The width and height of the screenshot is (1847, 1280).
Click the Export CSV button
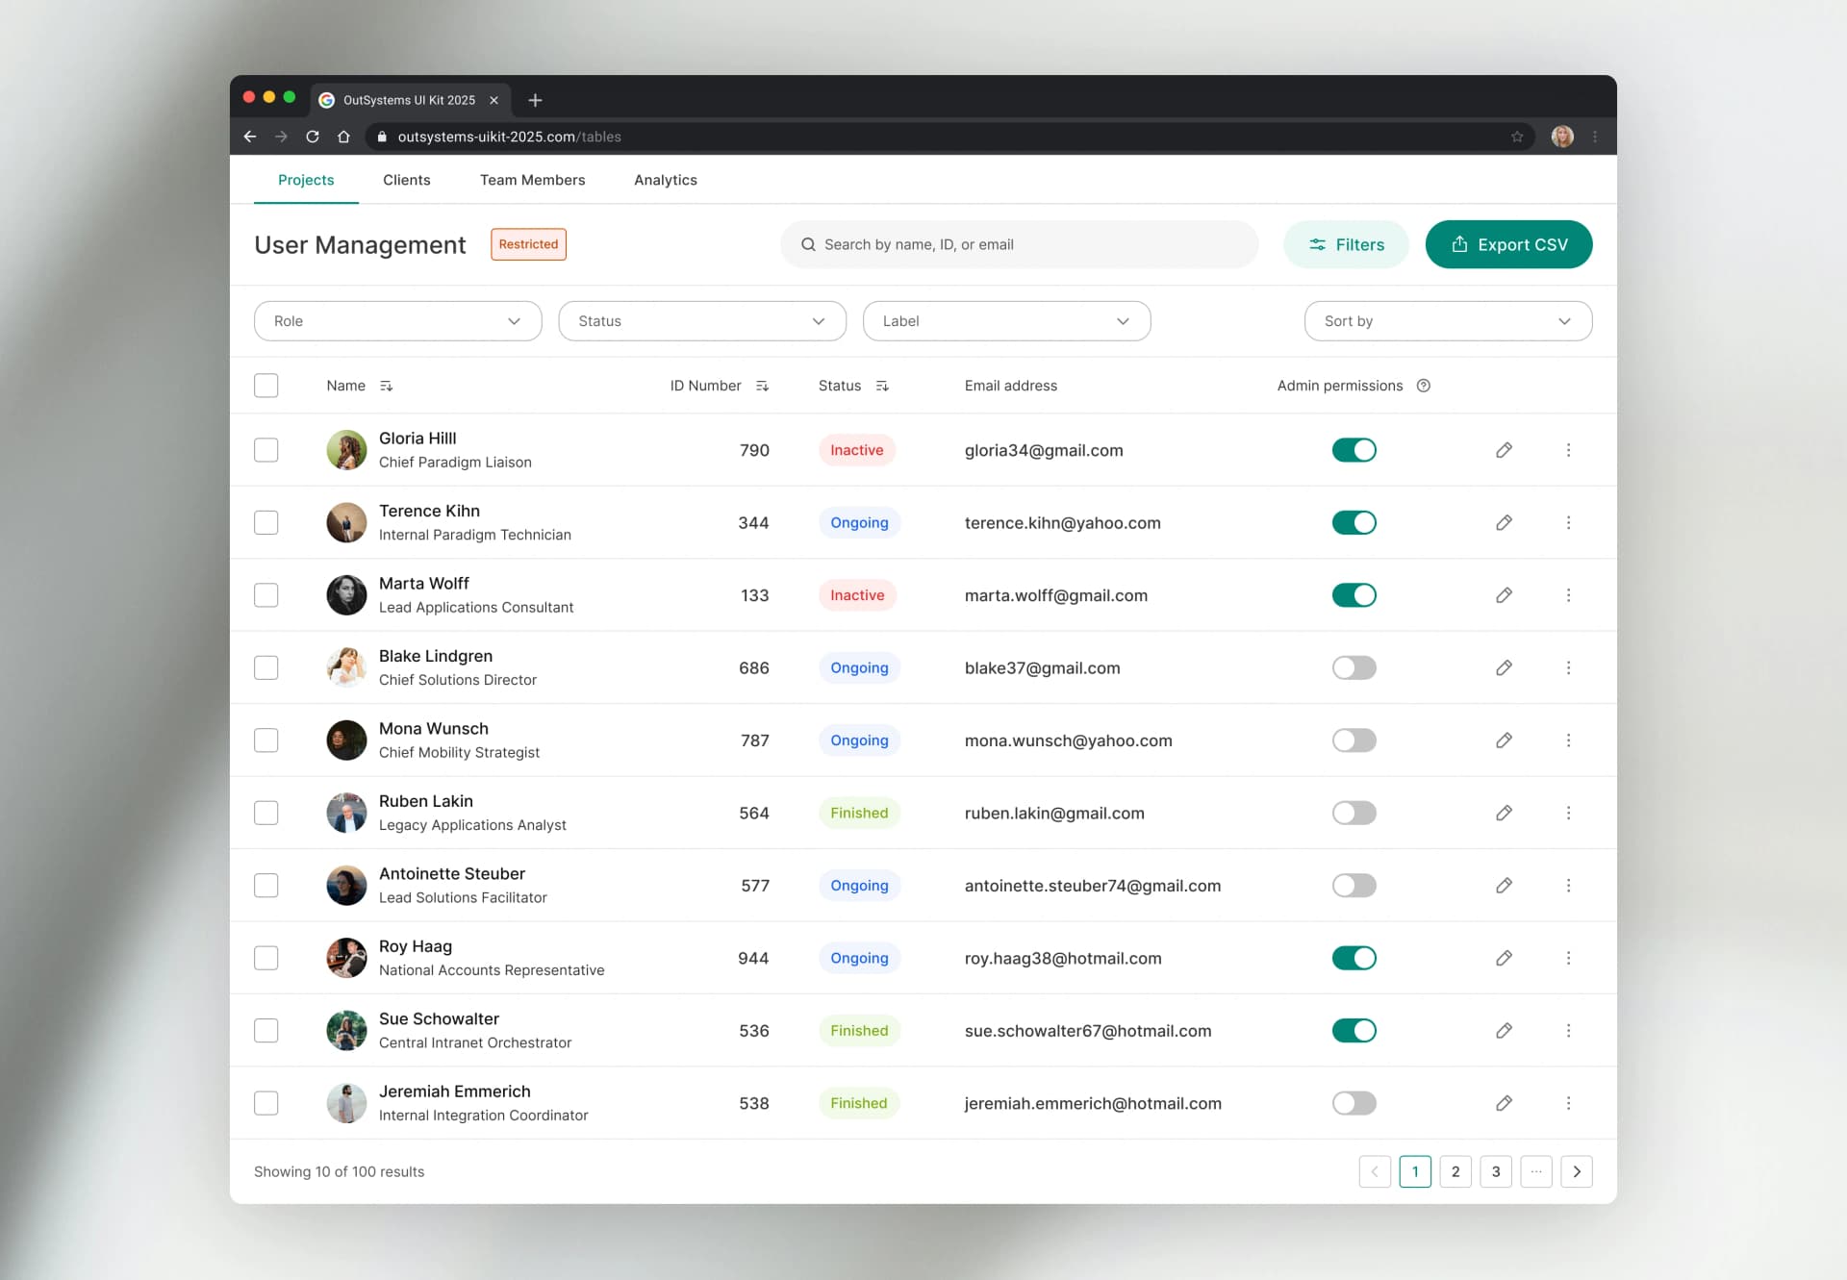pos(1509,244)
